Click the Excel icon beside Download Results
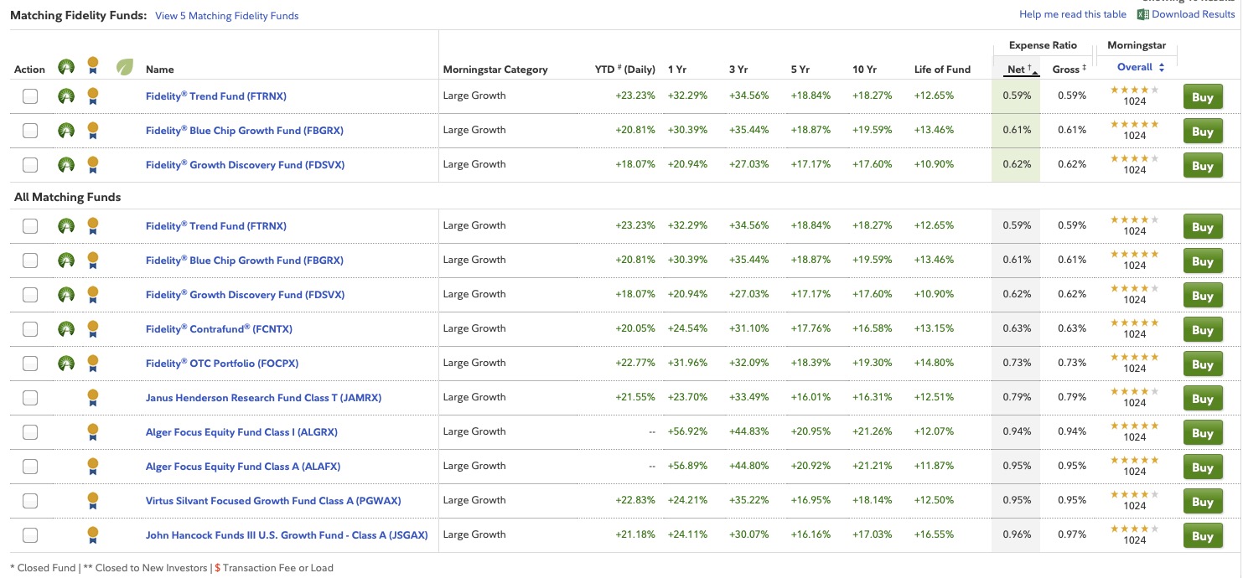Viewport: 1243px width, 578px height. pyautogui.click(x=1142, y=14)
